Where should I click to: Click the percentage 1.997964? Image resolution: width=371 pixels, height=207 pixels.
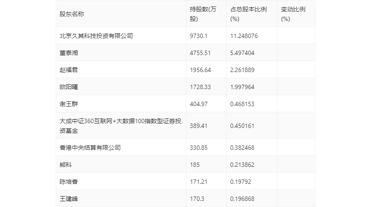tap(242, 87)
